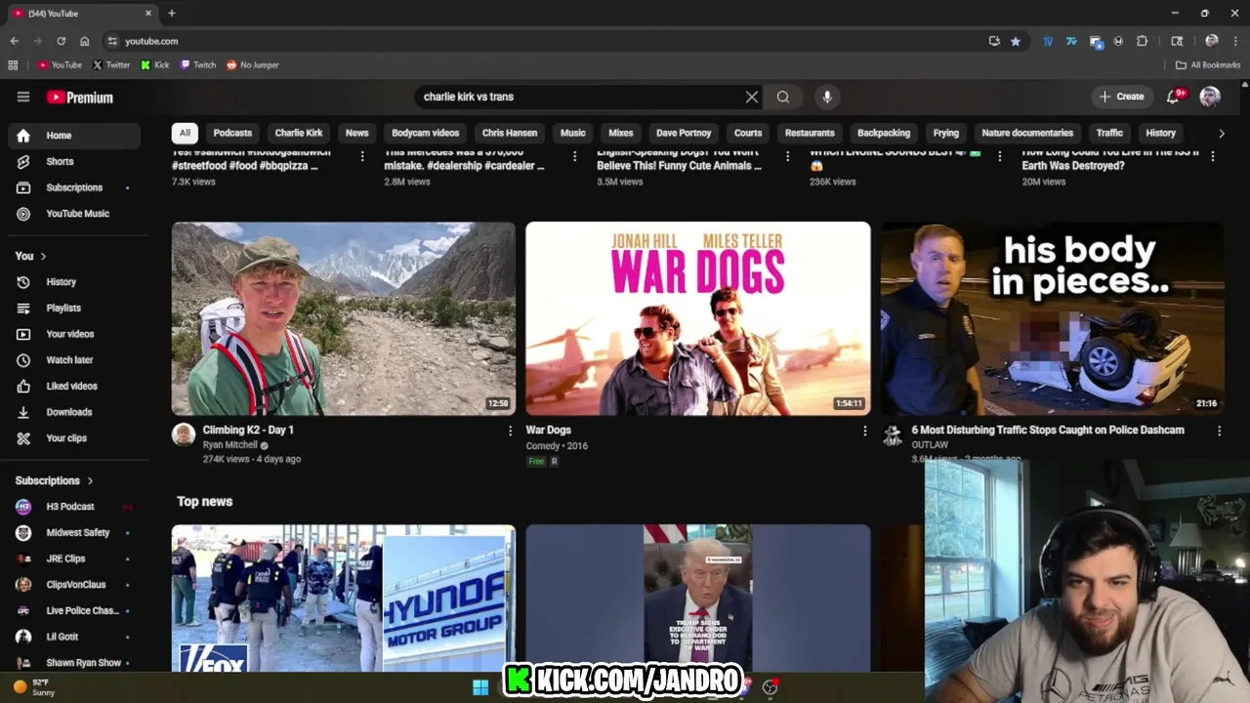Expand the Subscriptions section chevron
The image size is (1250, 703).
[90, 480]
